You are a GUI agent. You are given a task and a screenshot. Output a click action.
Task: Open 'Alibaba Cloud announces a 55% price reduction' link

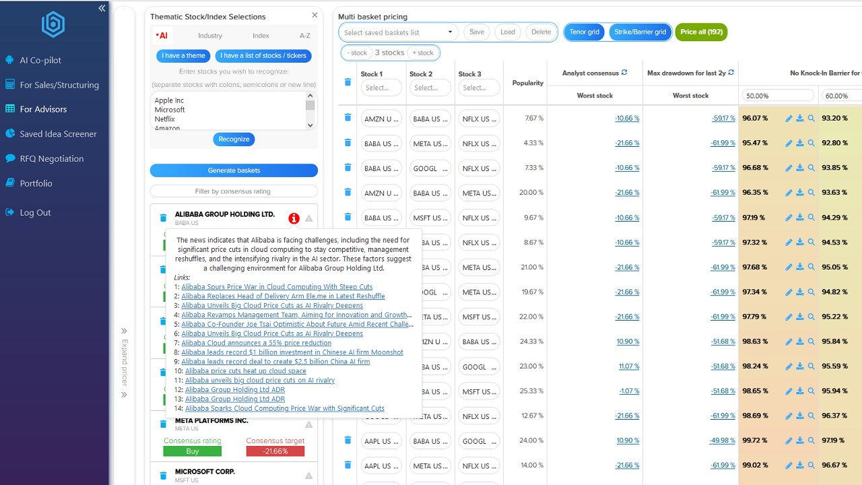click(256, 343)
